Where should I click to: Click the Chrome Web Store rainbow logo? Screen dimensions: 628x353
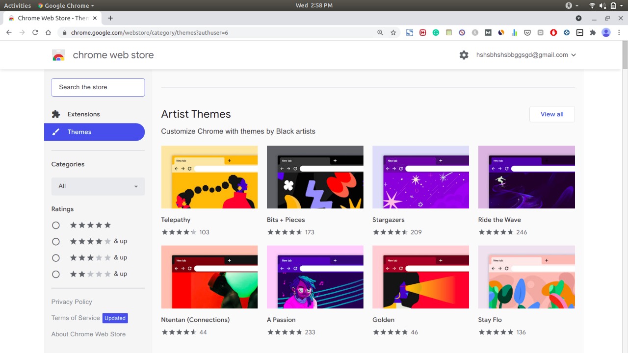coord(58,55)
